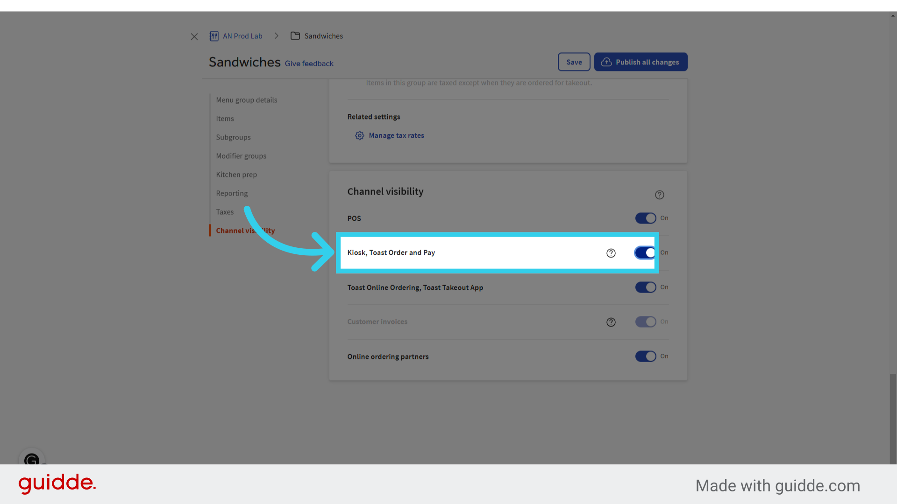
Task: Open the Give feedback link
Action: (x=309, y=63)
